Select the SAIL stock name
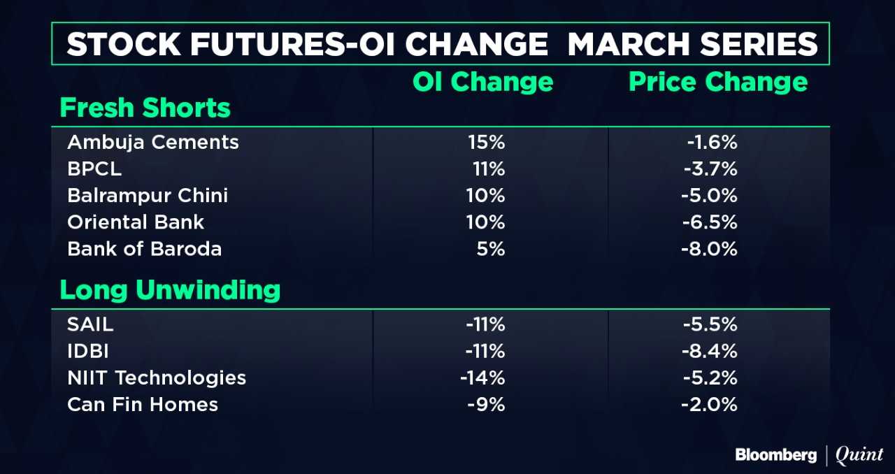Viewport: 895px width, 474px height. 90,325
